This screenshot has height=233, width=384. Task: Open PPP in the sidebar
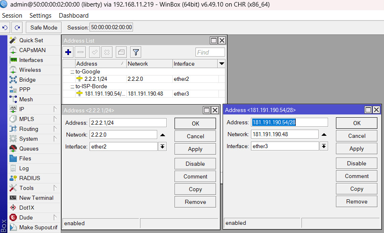point(34,89)
